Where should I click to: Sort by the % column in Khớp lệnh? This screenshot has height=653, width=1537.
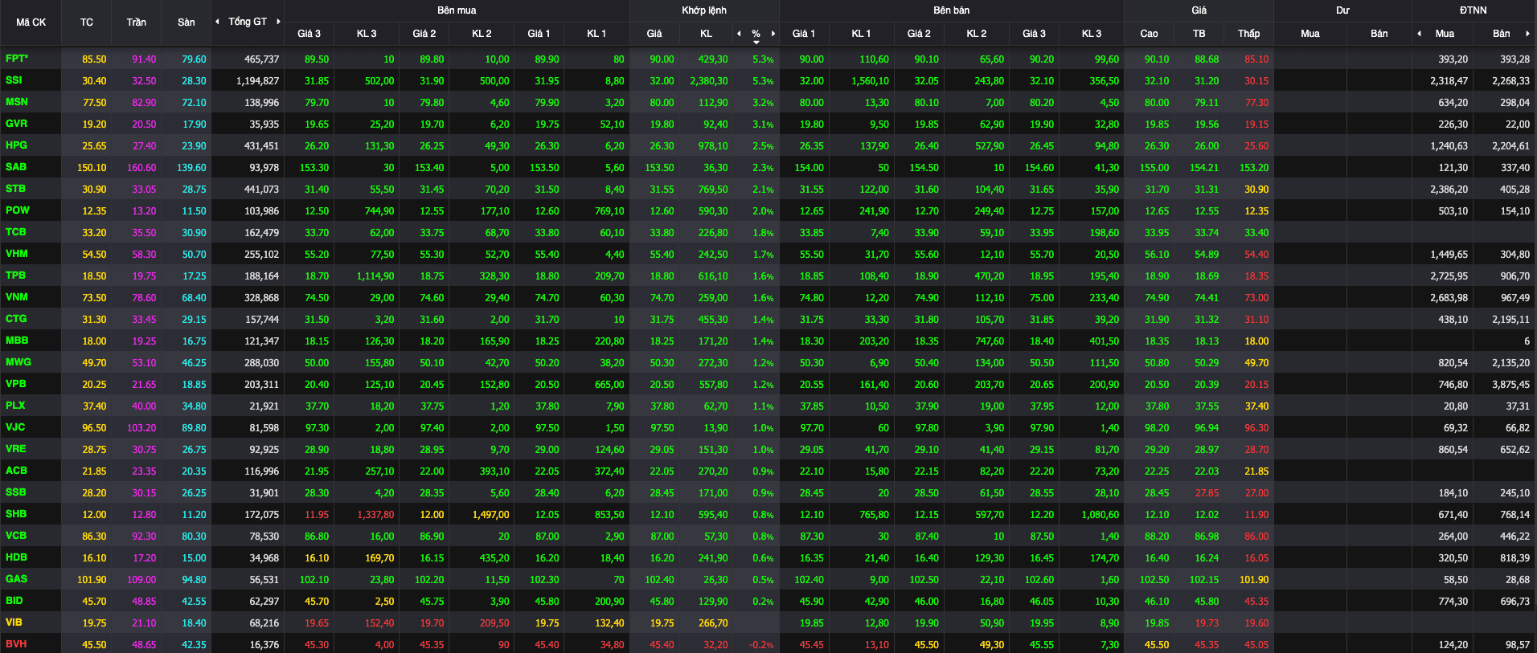click(756, 34)
